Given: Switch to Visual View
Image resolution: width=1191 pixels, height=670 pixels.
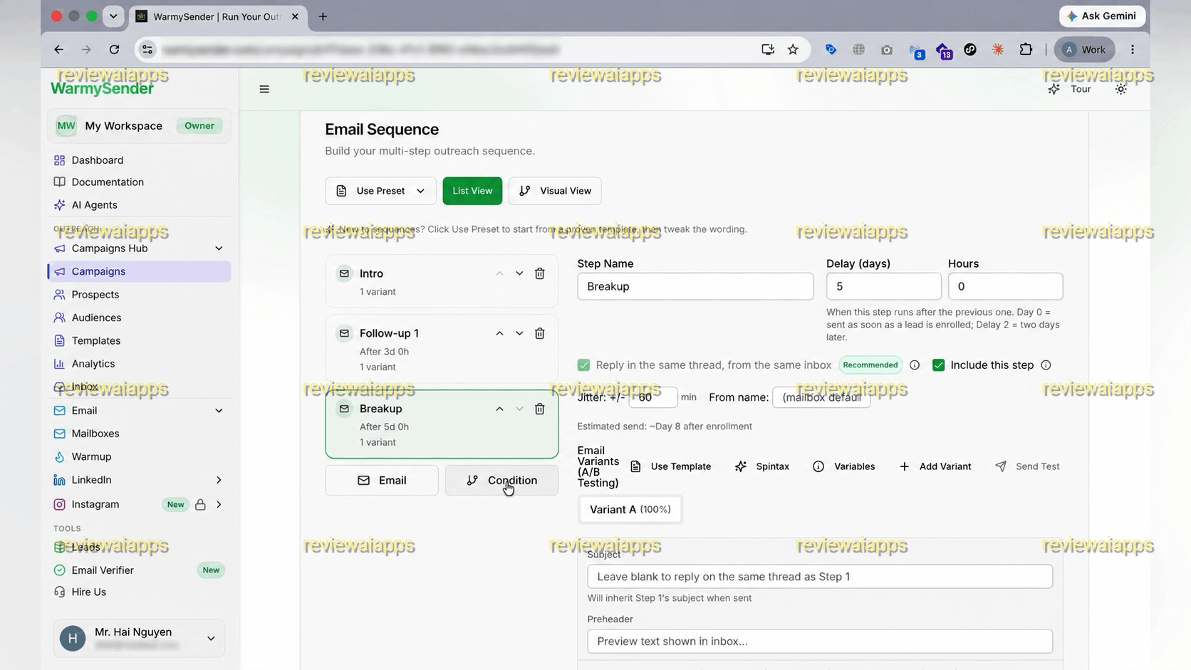Looking at the screenshot, I should point(555,191).
